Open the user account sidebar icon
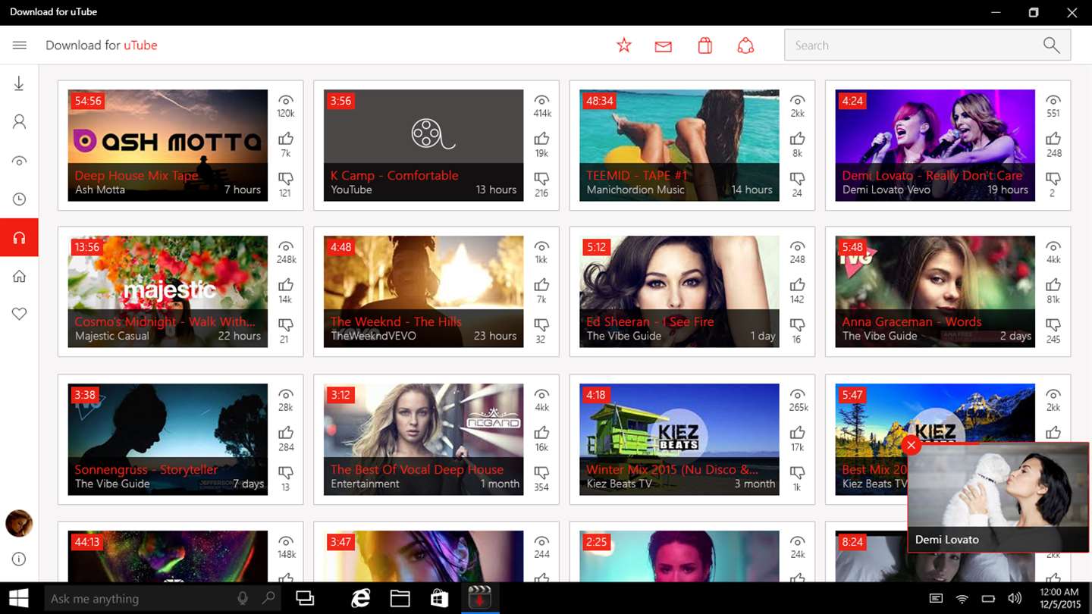The image size is (1092, 614). pyautogui.click(x=19, y=122)
